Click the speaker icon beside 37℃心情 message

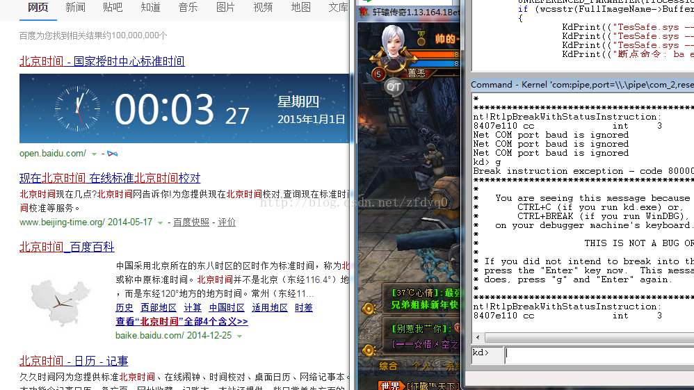coord(369,308)
